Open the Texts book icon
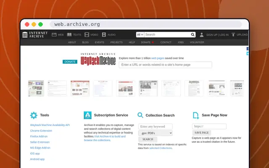The image size is (269, 168). [69, 34]
